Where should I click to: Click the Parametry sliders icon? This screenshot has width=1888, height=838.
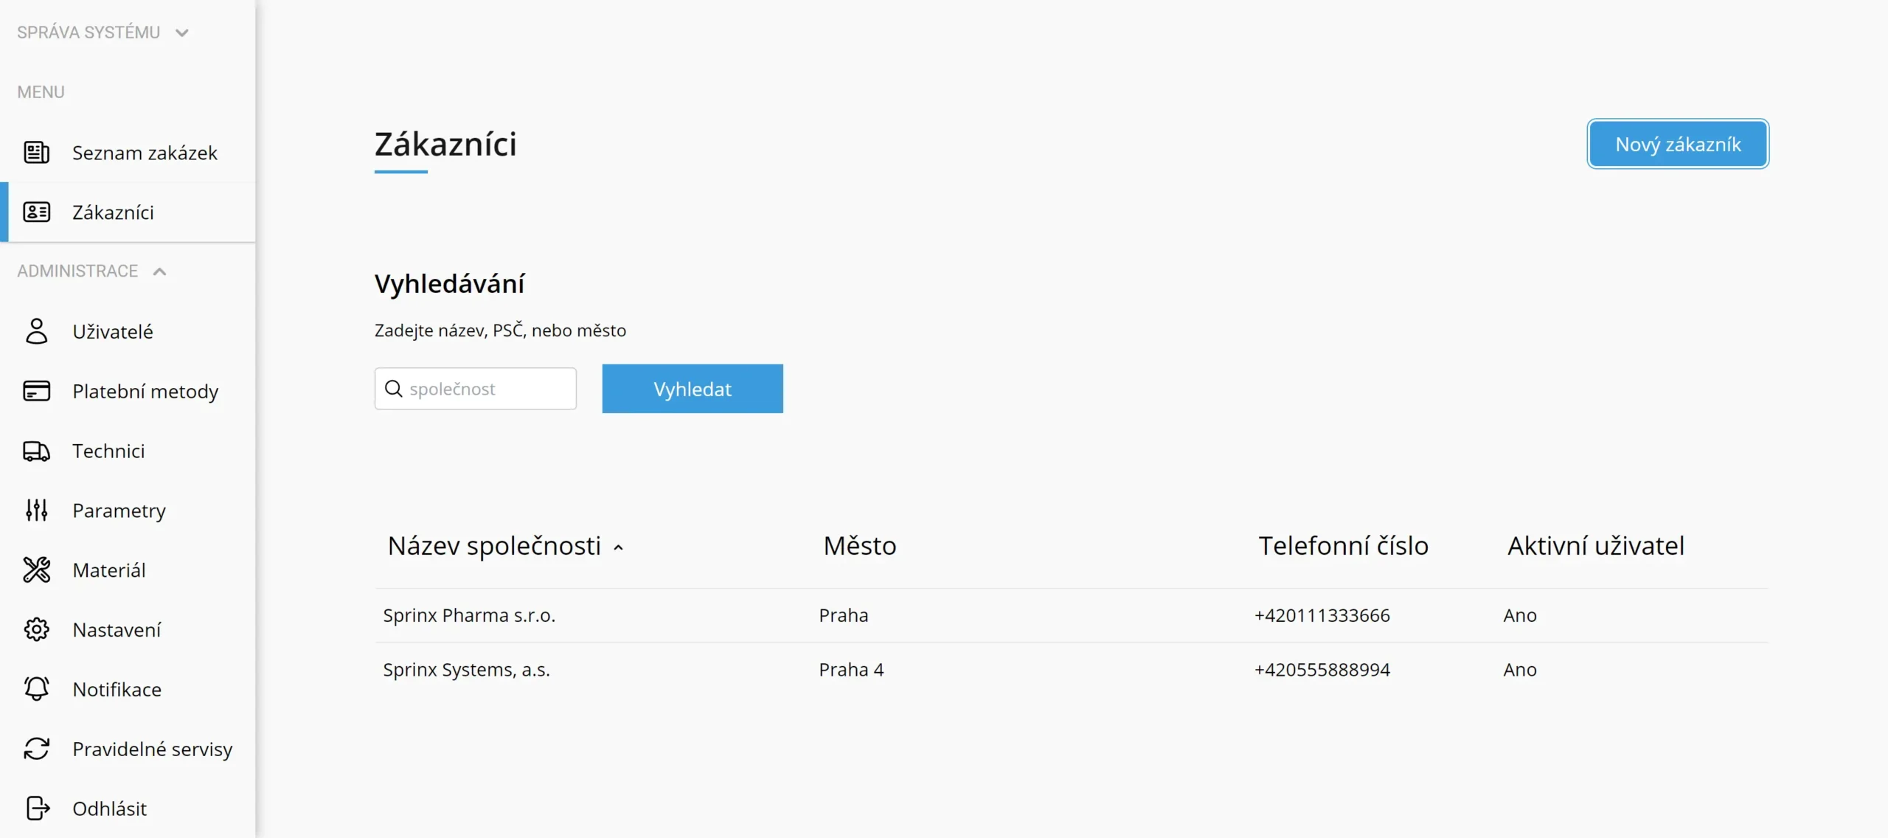click(x=36, y=510)
